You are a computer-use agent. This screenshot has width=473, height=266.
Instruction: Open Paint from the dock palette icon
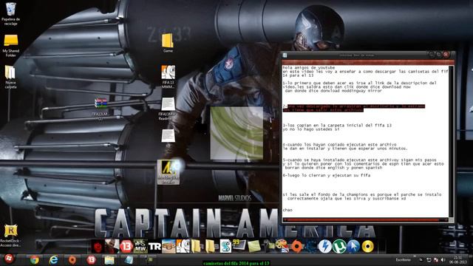[282, 246]
